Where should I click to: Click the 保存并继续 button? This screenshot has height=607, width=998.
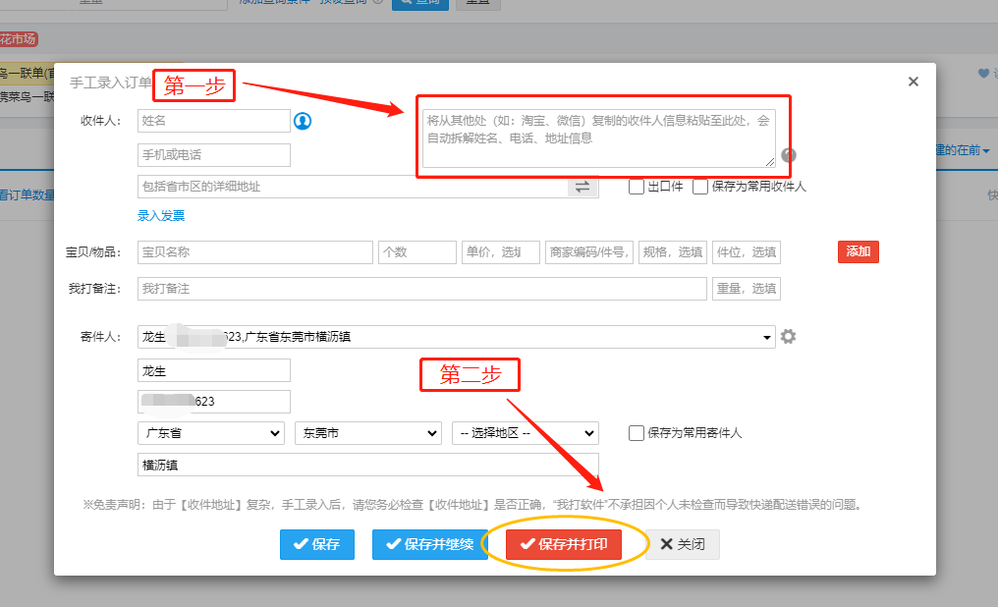point(429,544)
